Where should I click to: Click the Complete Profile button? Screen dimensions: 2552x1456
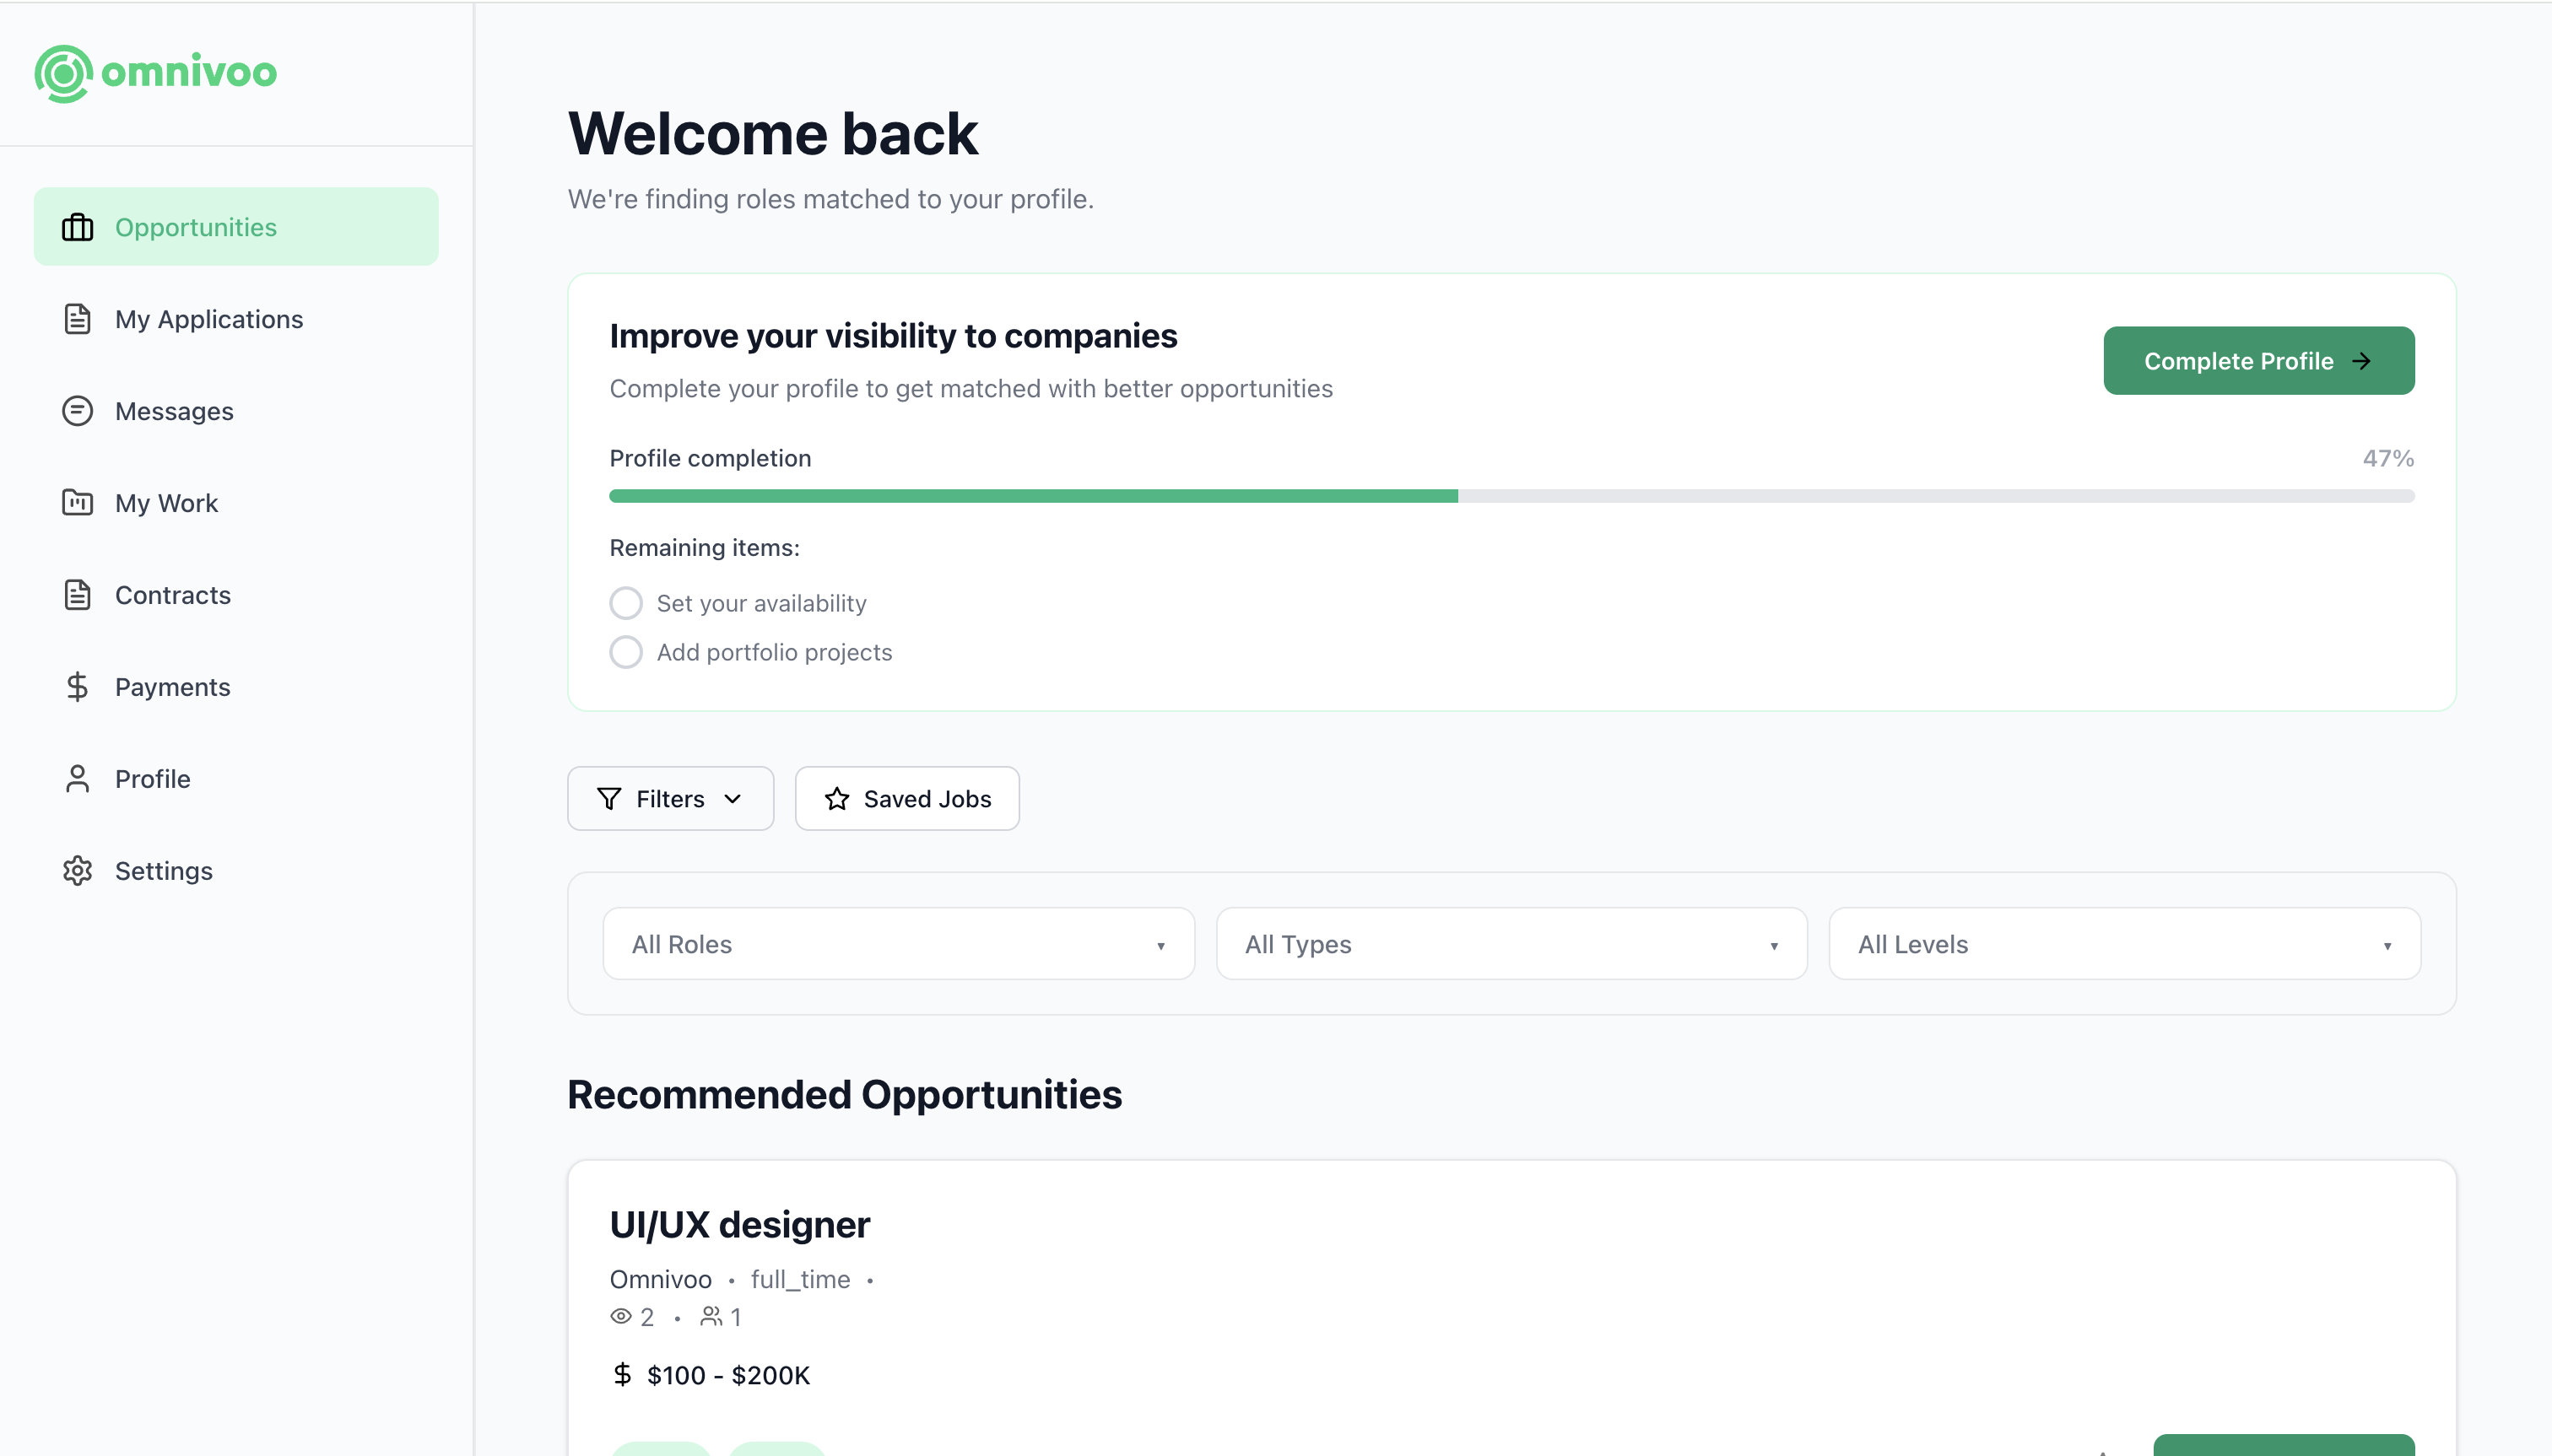2259,361
